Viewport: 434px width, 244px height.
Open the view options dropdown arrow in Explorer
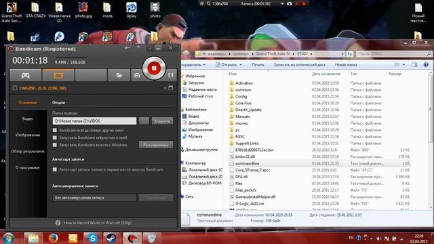404,65
